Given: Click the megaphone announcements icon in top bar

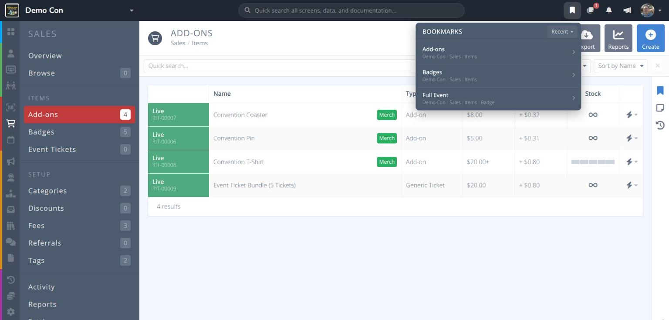Looking at the screenshot, I should click(x=627, y=10).
